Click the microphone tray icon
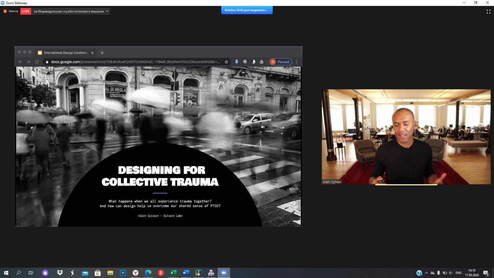 point(438,273)
